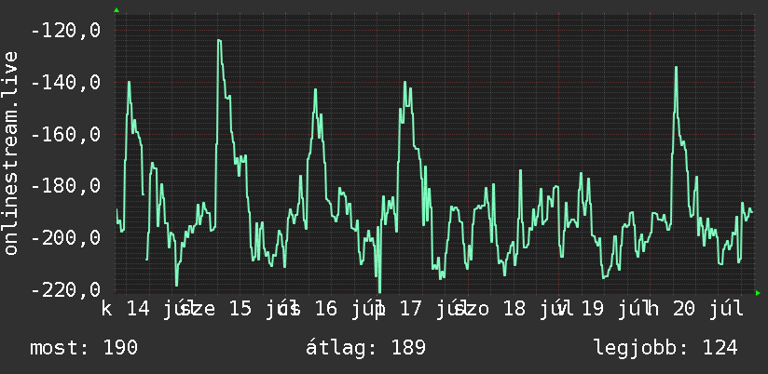
Task: Click the green arrow atop the y-axis
Action: (x=117, y=10)
